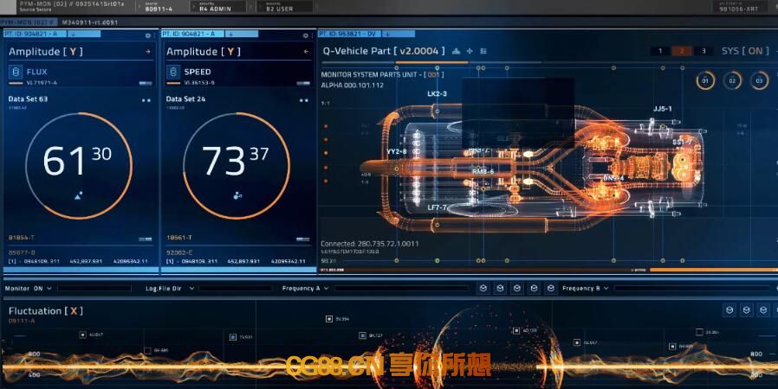Toggle the SYS [ON] system state
The width and height of the screenshot is (778, 389).
[745, 51]
